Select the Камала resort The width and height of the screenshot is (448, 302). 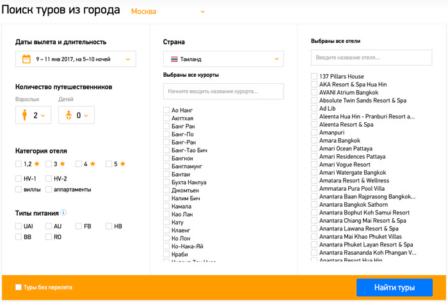pyautogui.click(x=166, y=206)
